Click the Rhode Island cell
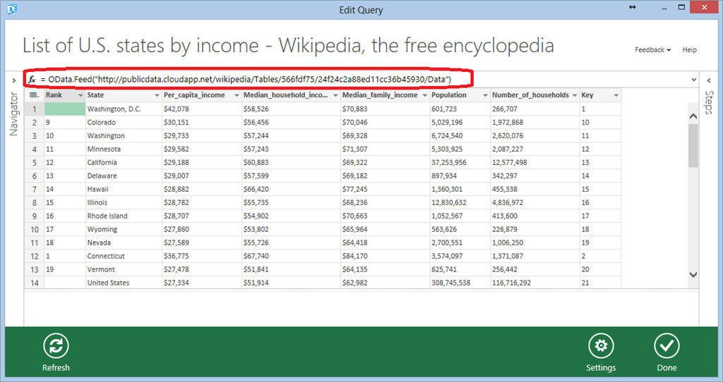The width and height of the screenshot is (723, 382). pos(124,216)
